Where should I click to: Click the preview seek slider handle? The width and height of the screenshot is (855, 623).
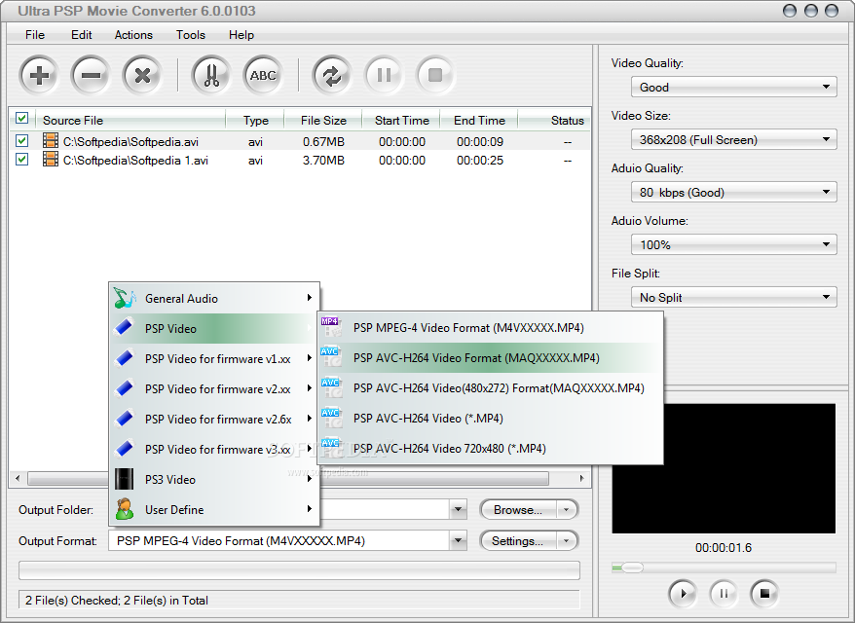[633, 568]
